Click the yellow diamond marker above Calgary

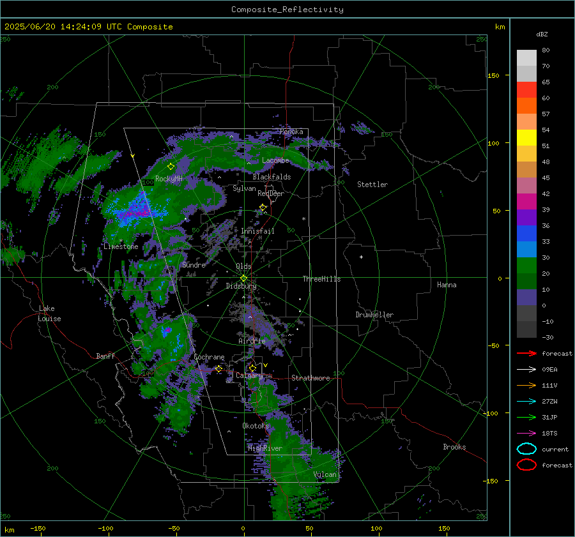point(252,368)
